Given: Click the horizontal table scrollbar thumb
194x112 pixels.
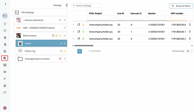Looking at the screenshot, I should pos(84,46).
